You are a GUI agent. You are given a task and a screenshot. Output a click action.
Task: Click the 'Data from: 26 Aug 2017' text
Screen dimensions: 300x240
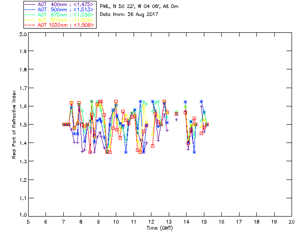click(x=129, y=15)
